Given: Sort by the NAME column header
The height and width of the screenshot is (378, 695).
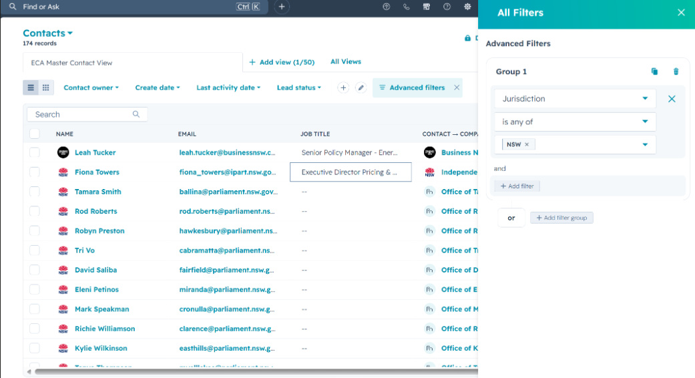Looking at the screenshot, I should [x=65, y=134].
